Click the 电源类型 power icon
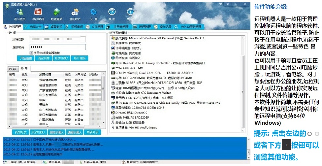This screenshot has height=166, width=322. [x=113, y=53]
